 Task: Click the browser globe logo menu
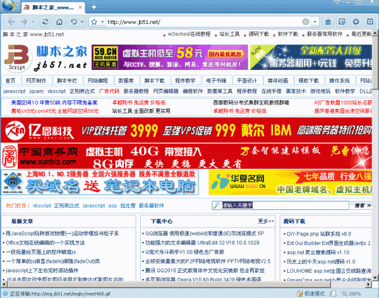coord(8,5)
